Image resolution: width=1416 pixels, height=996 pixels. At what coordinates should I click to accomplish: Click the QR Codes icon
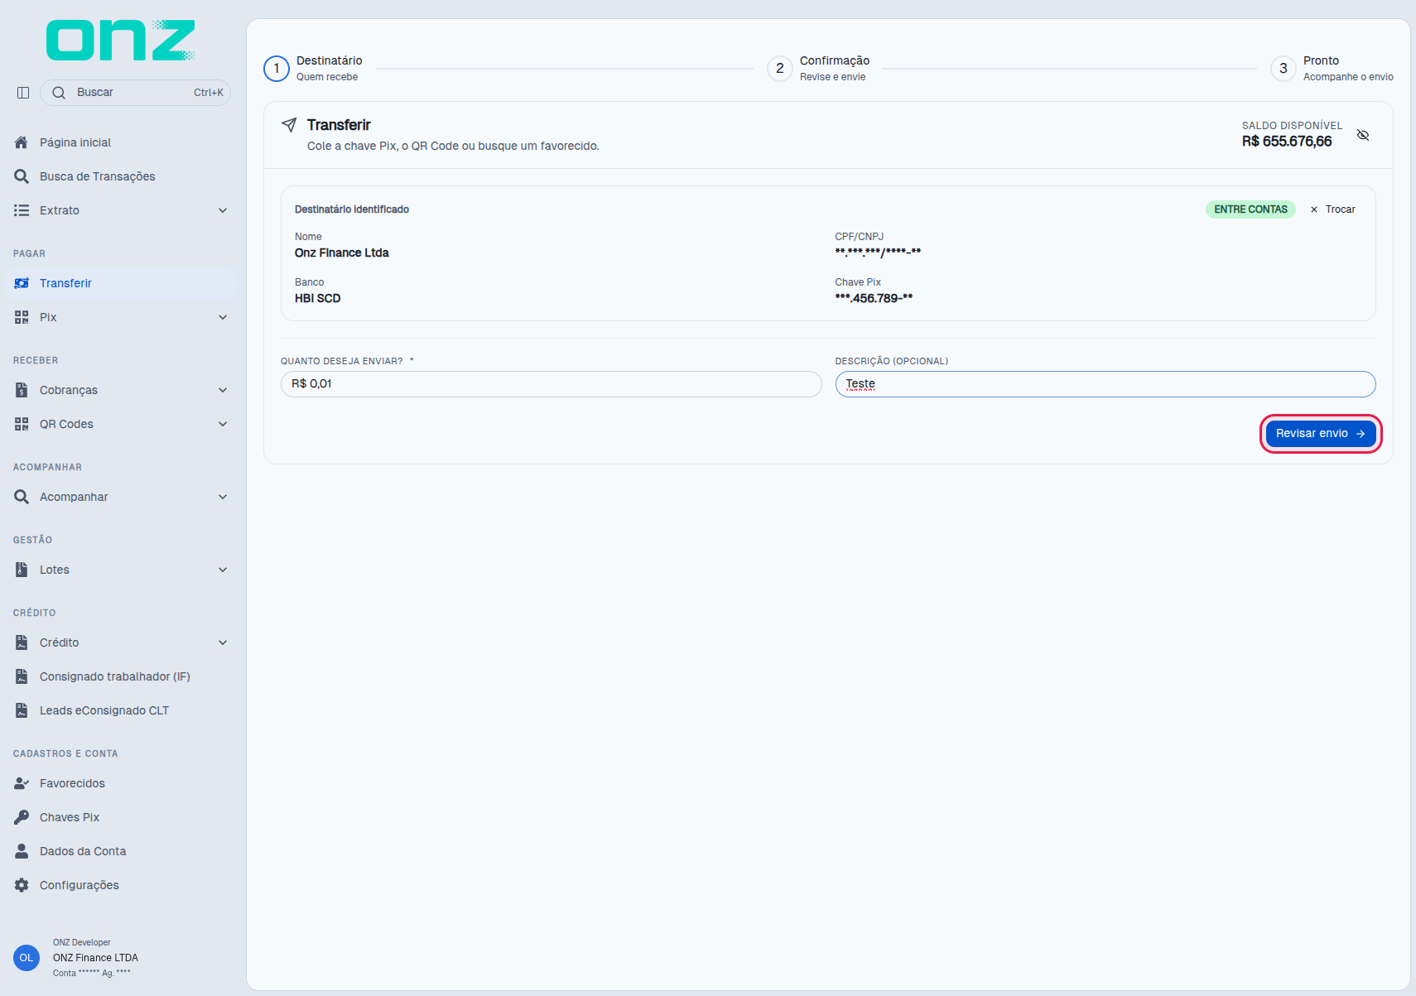pyautogui.click(x=22, y=424)
